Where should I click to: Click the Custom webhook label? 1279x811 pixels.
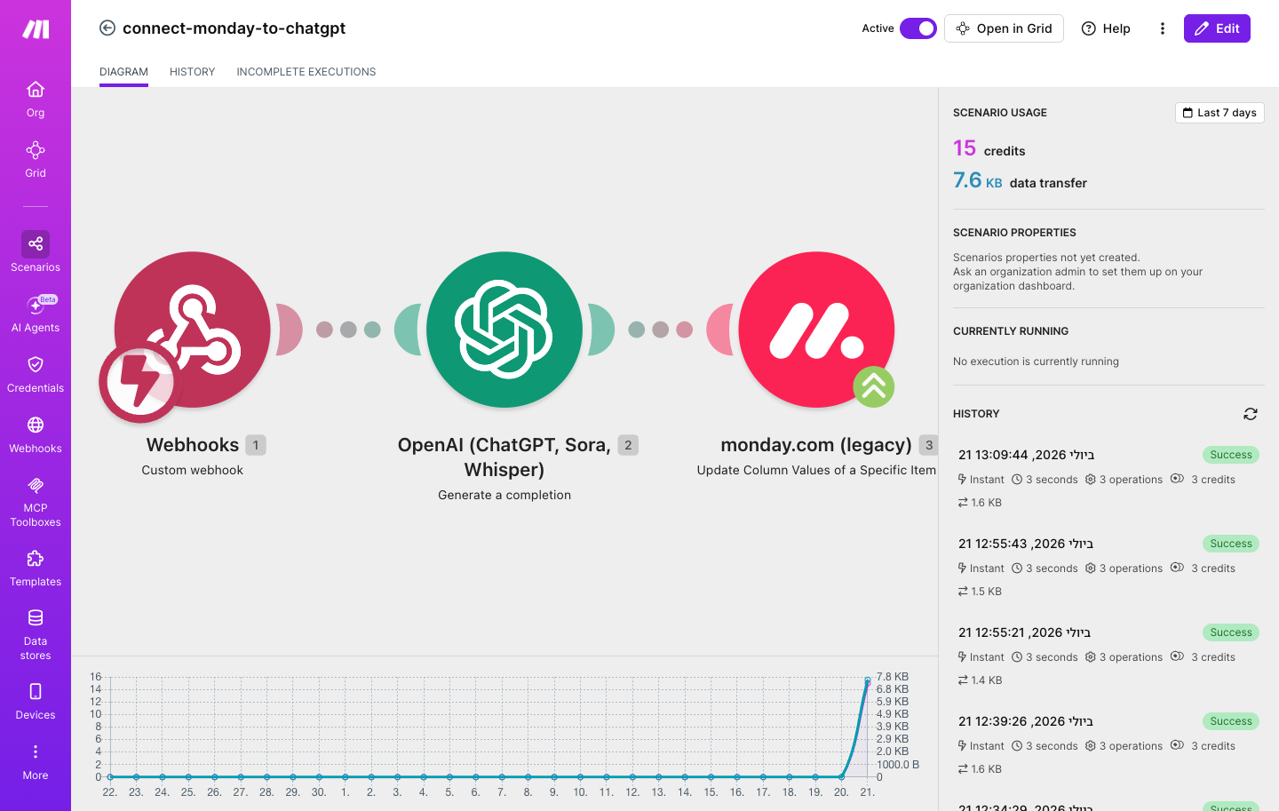(x=192, y=470)
